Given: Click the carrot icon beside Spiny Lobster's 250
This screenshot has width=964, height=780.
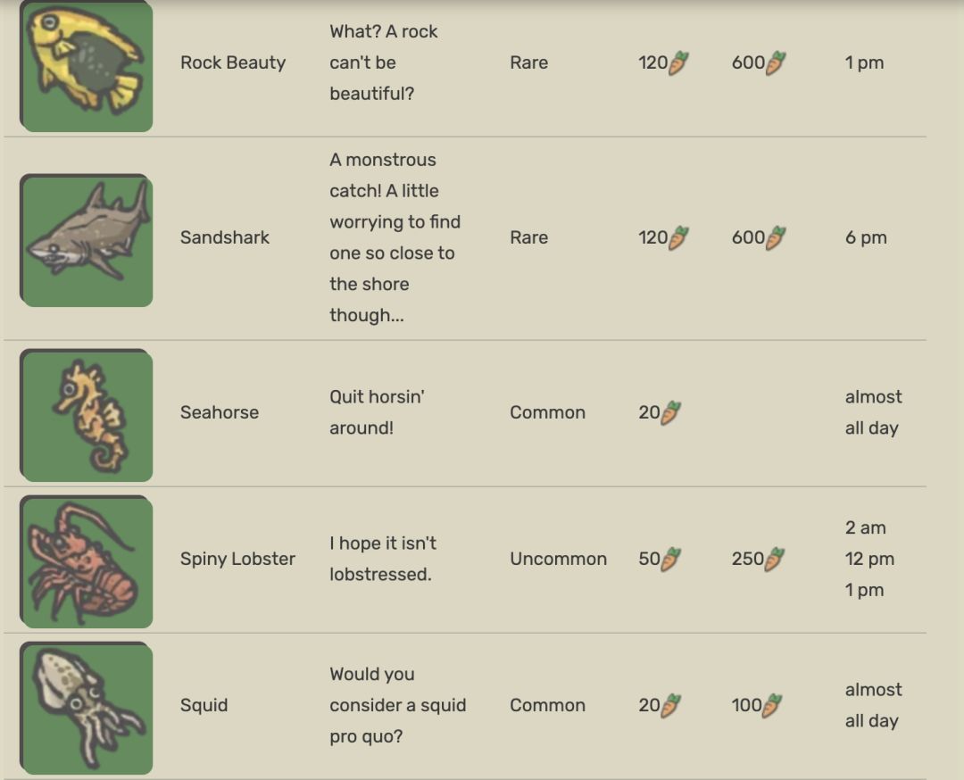Looking at the screenshot, I should click(x=776, y=559).
